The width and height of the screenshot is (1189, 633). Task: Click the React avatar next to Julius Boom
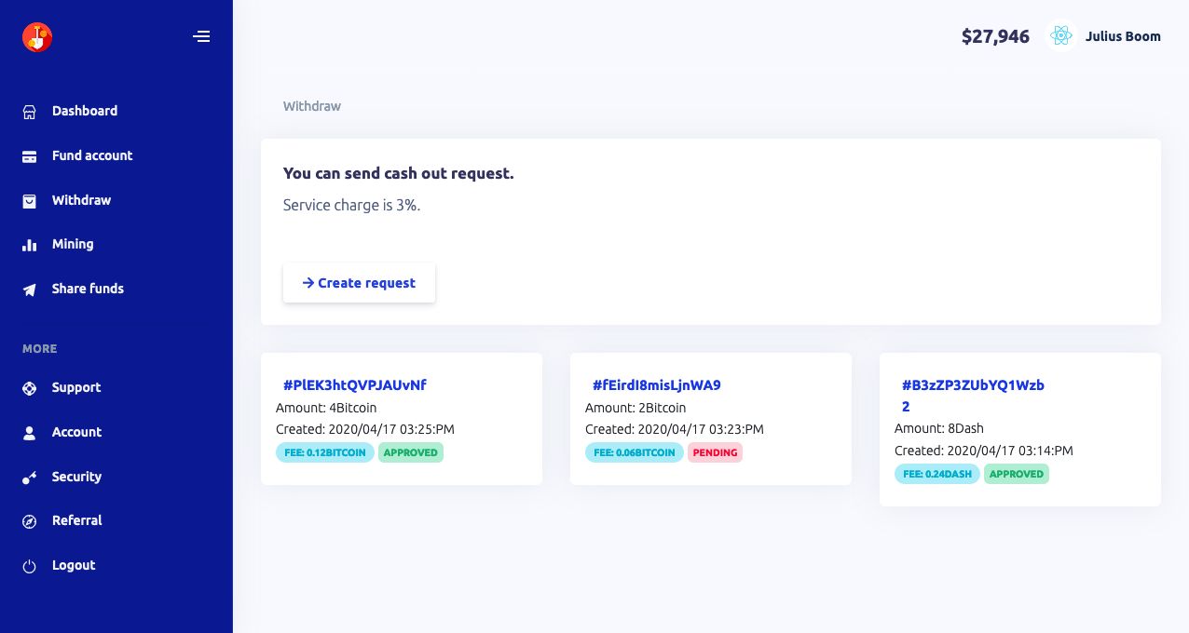point(1060,36)
